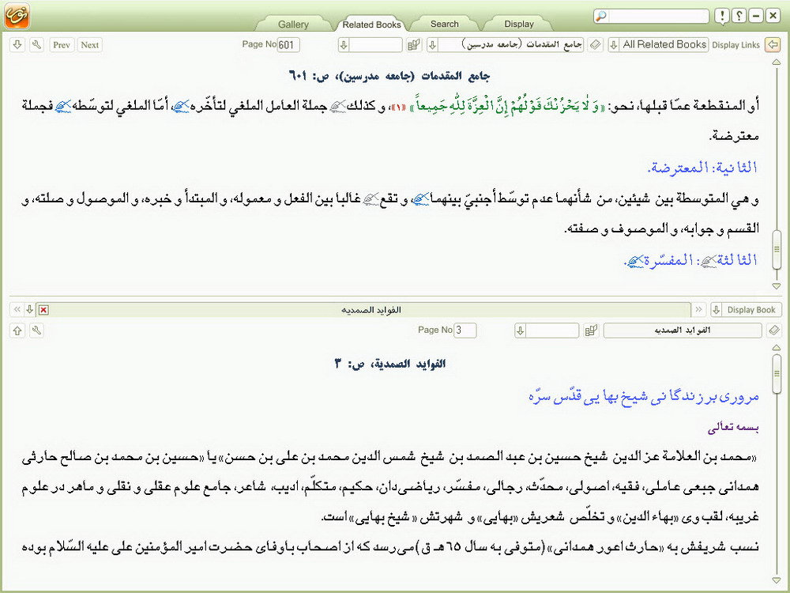Viewport: 790px width, 593px height.
Task: Open the lower volume dropdown arrow
Action: [521, 330]
